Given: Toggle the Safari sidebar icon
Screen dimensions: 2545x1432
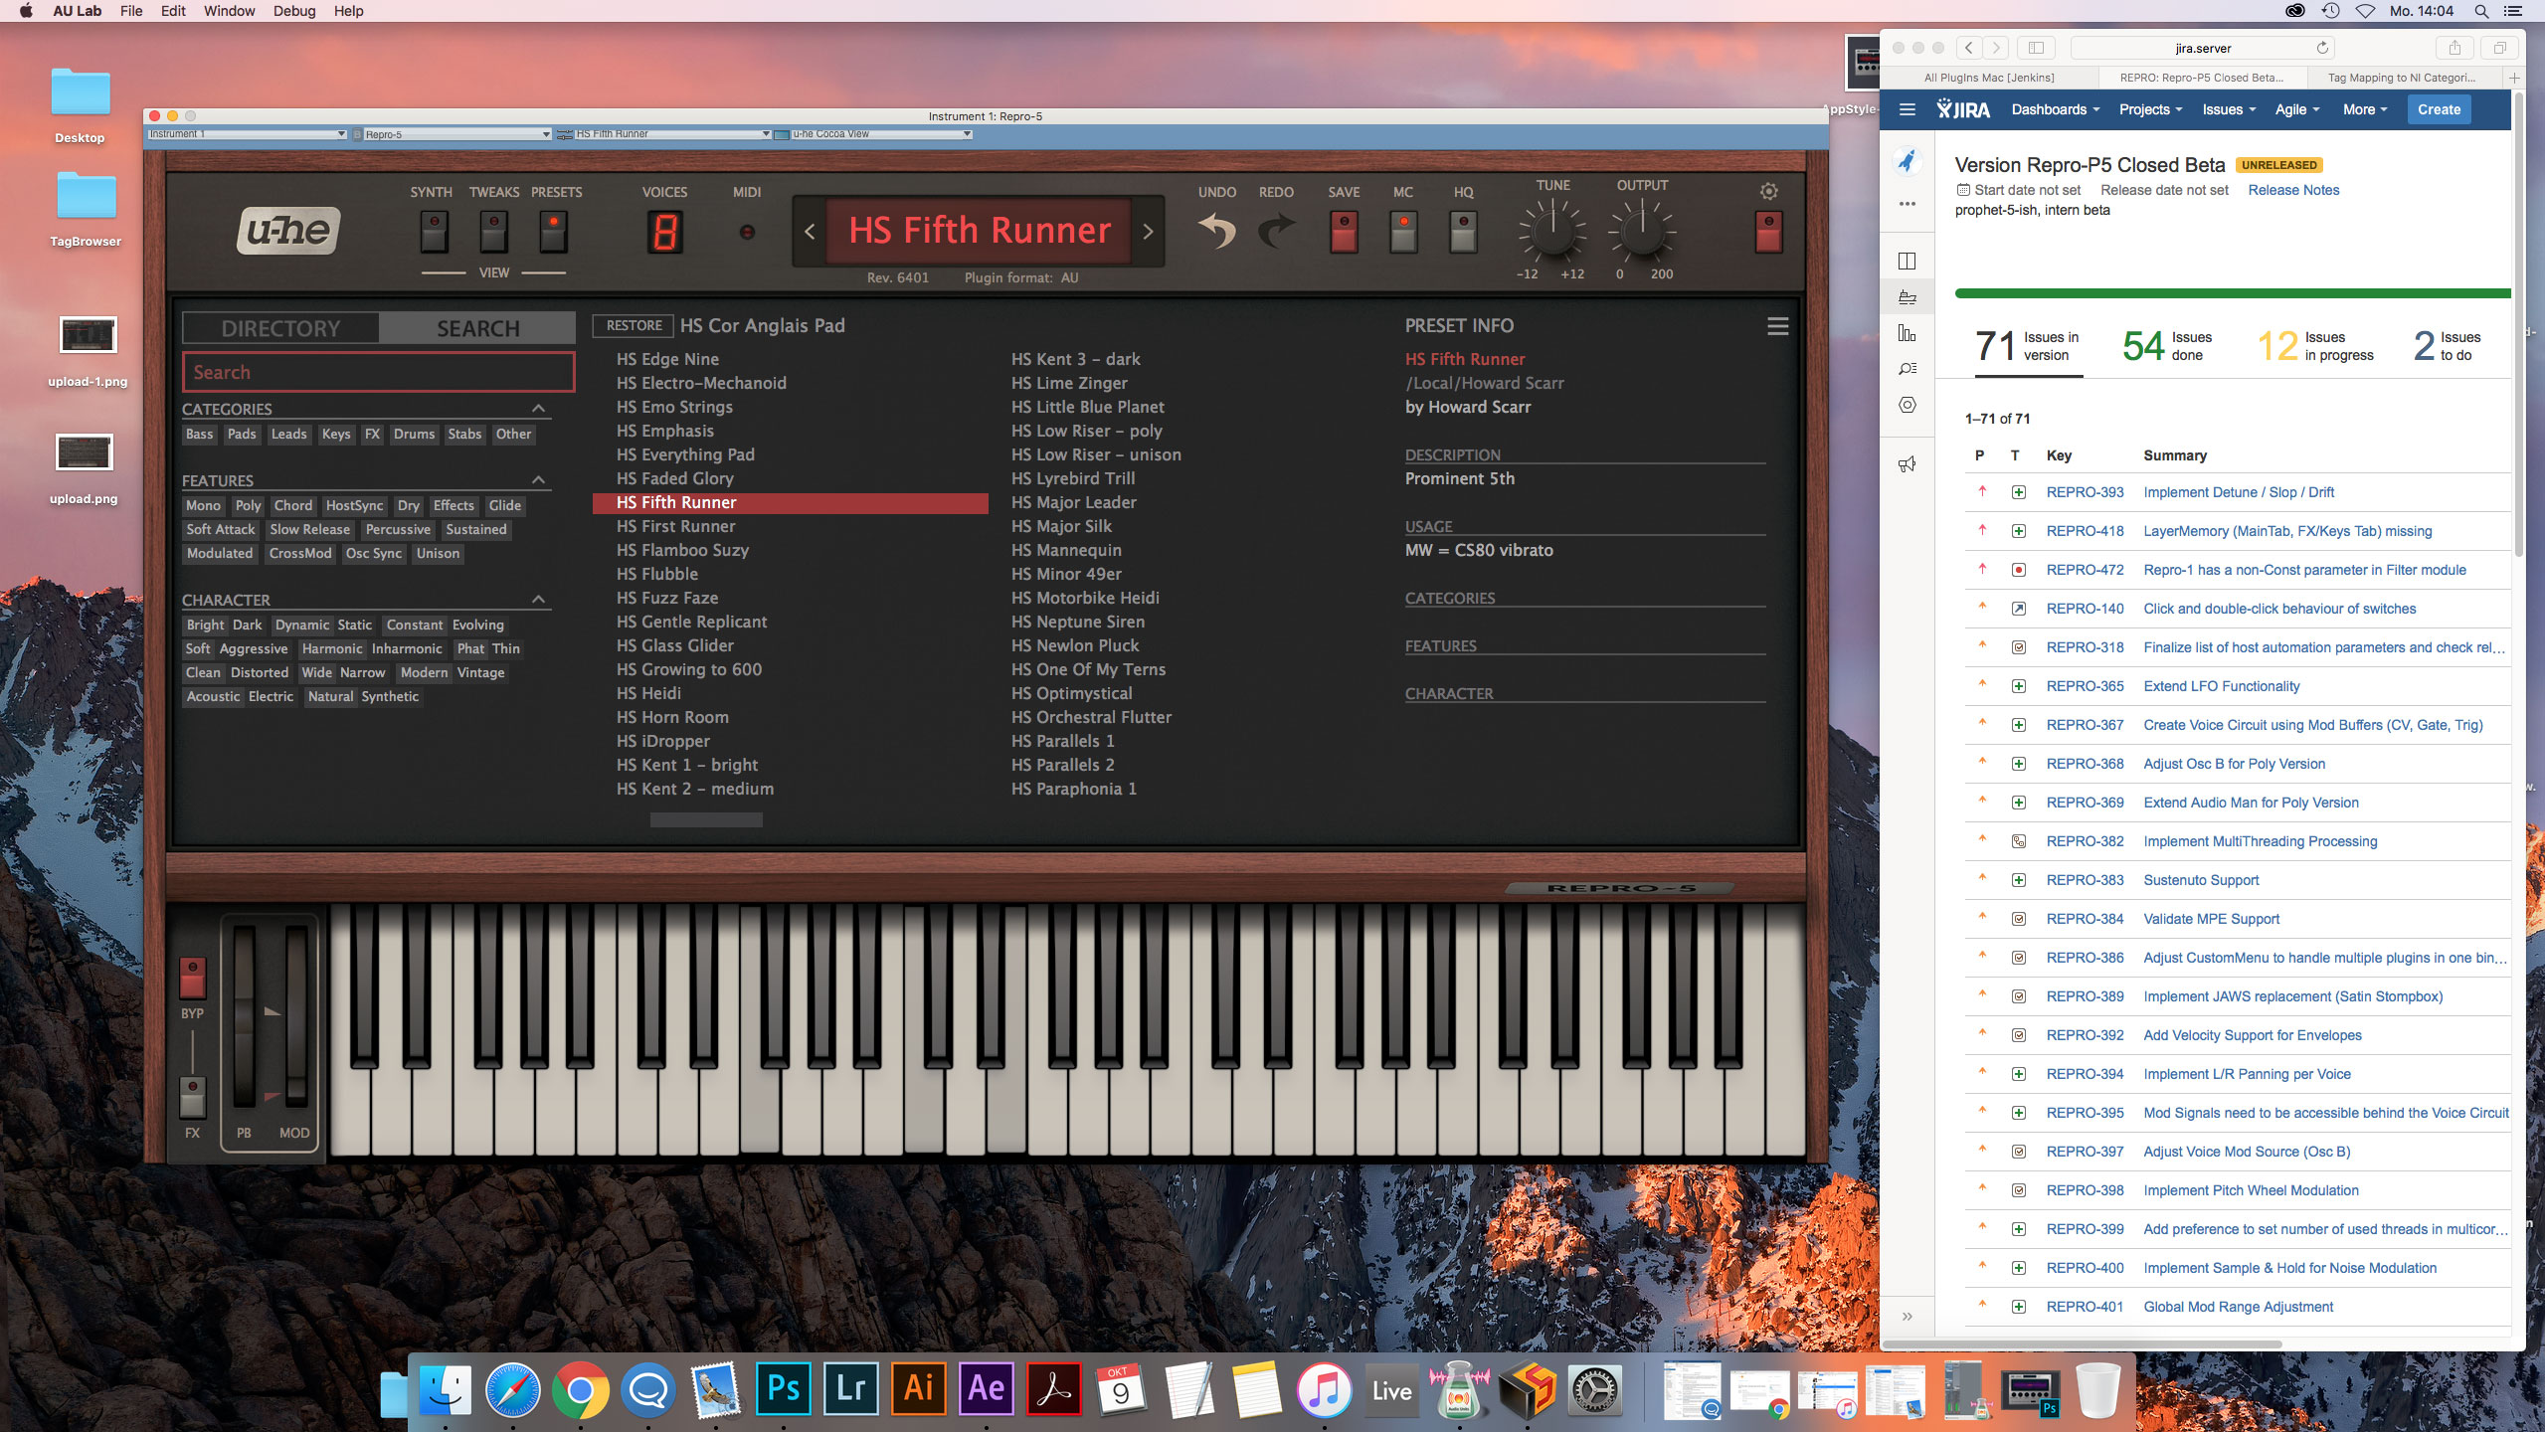Looking at the screenshot, I should (x=2036, y=48).
